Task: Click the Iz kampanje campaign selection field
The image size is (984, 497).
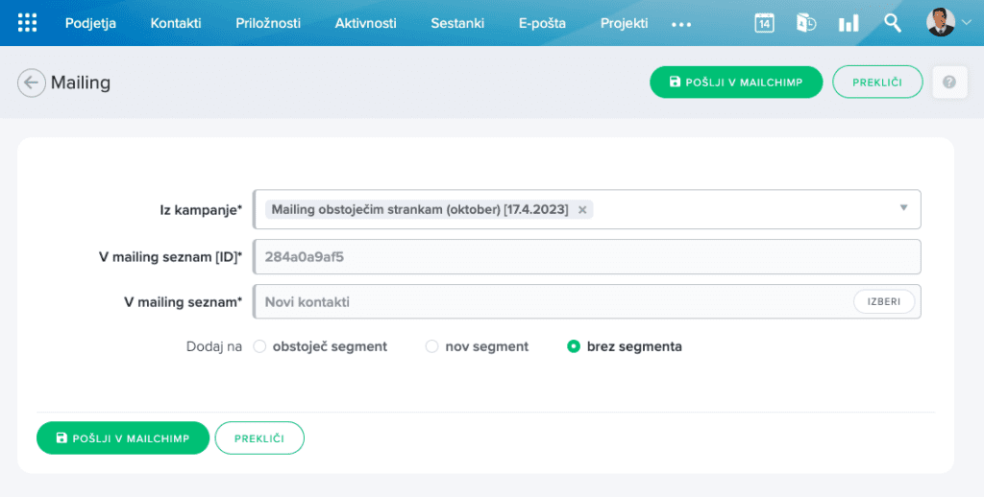Action: tap(587, 209)
